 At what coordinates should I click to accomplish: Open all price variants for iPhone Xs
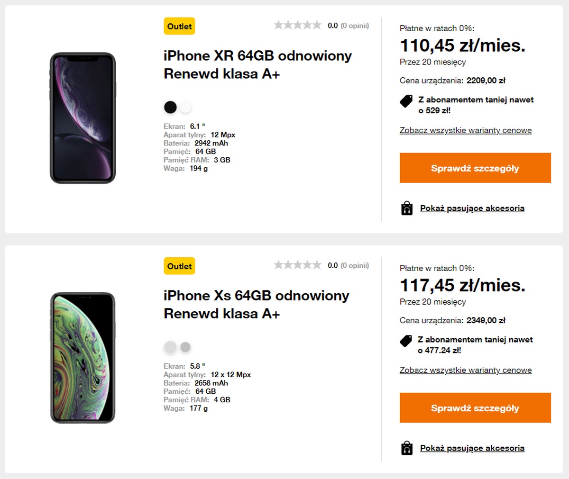coord(465,370)
